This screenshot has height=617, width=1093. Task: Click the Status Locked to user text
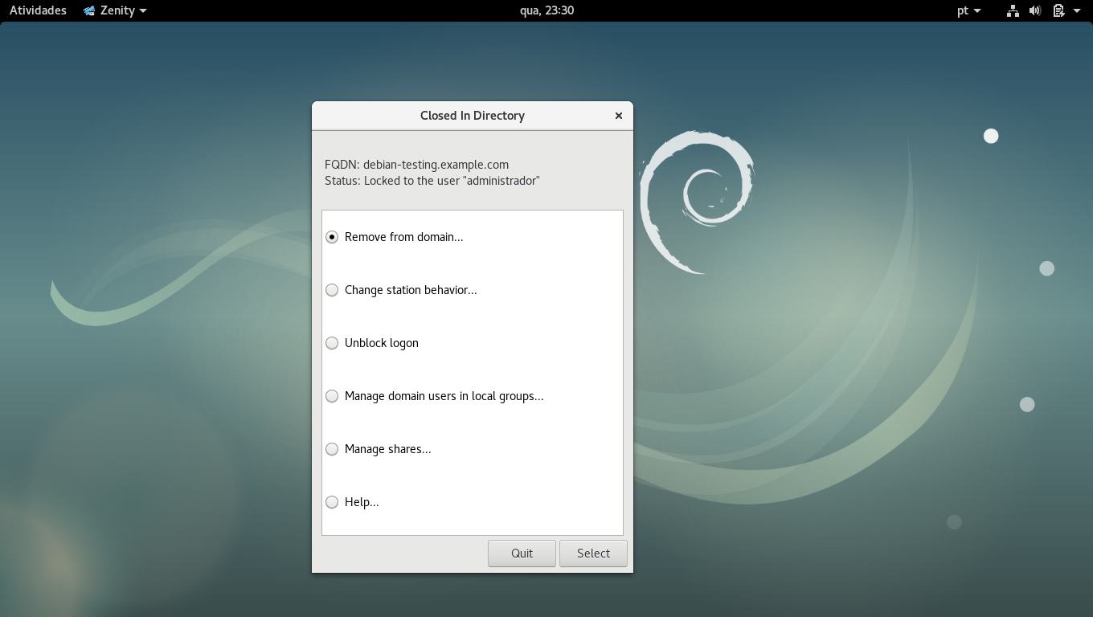click(x=432, y=181)
